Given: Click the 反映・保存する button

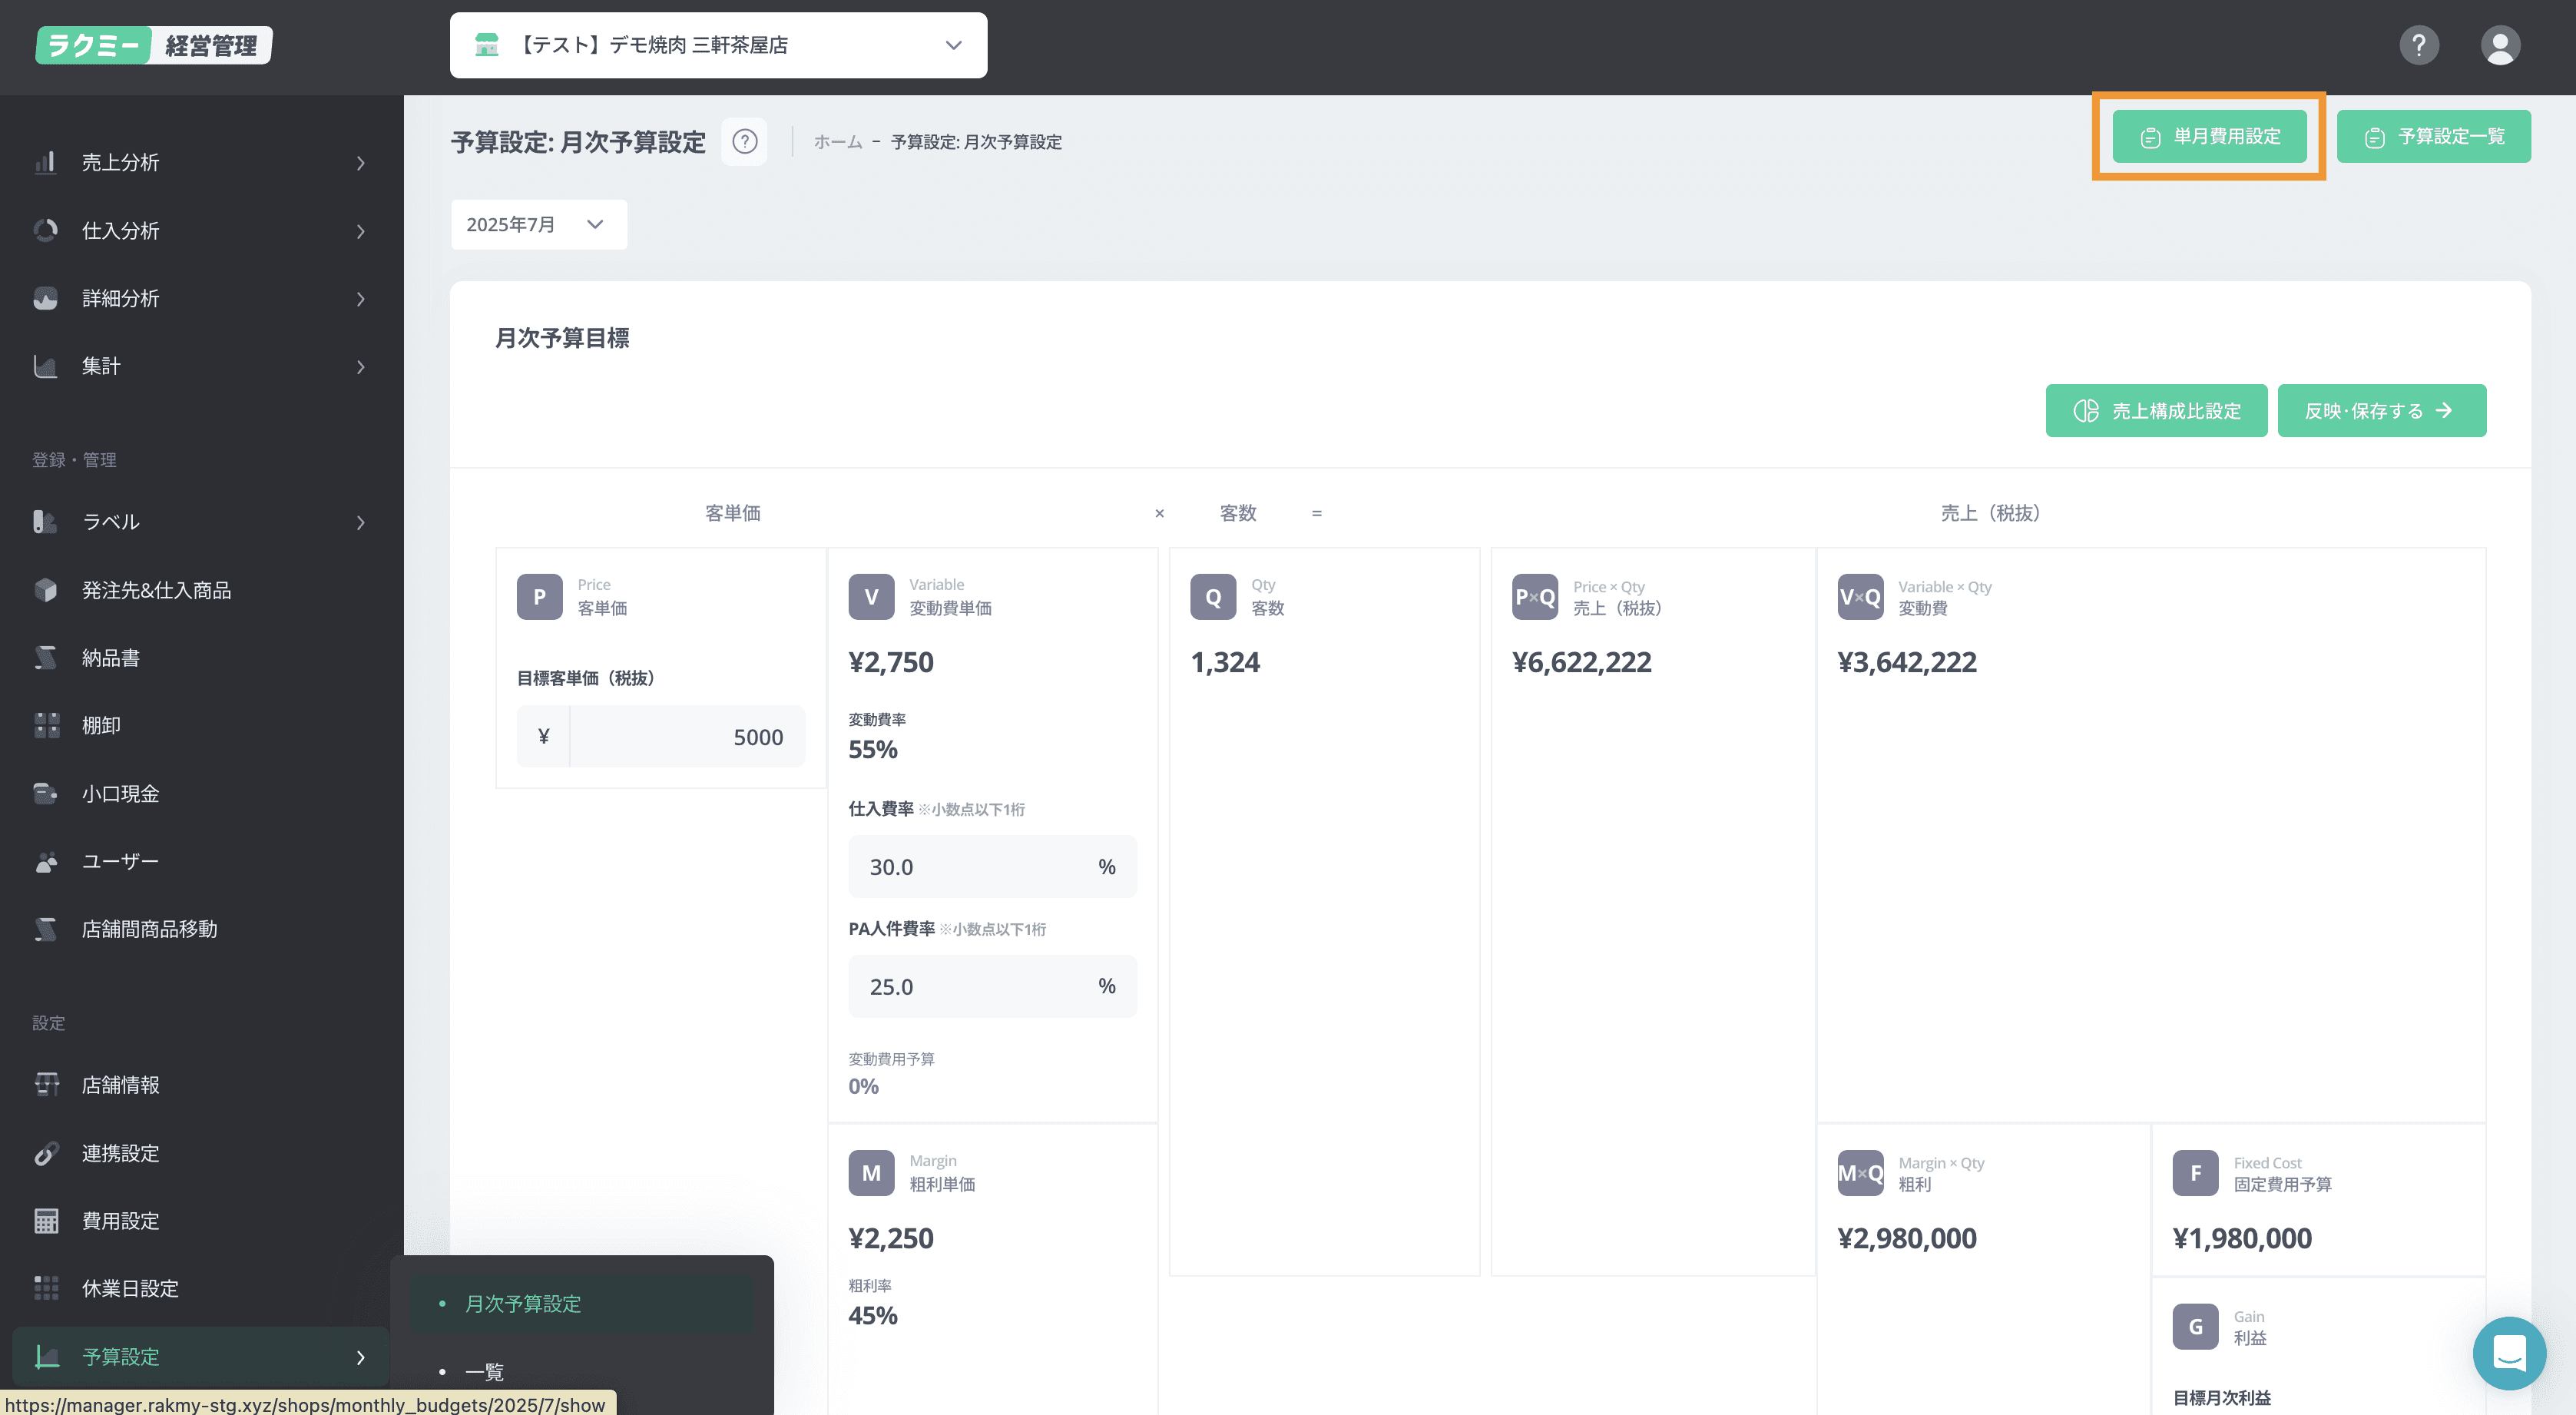Looking at the screenshot, I should pos(2380,410).
